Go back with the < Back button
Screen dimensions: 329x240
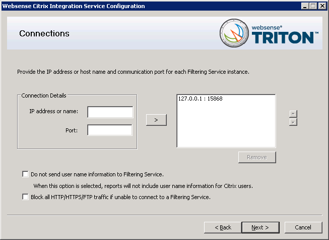click(223, 227)
